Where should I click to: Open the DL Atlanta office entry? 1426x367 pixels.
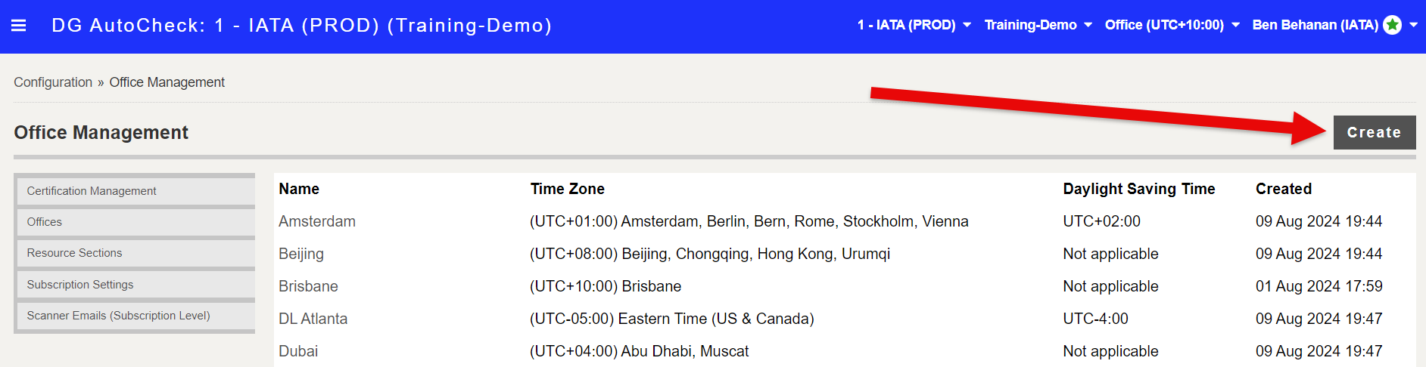tap(313, 319)
